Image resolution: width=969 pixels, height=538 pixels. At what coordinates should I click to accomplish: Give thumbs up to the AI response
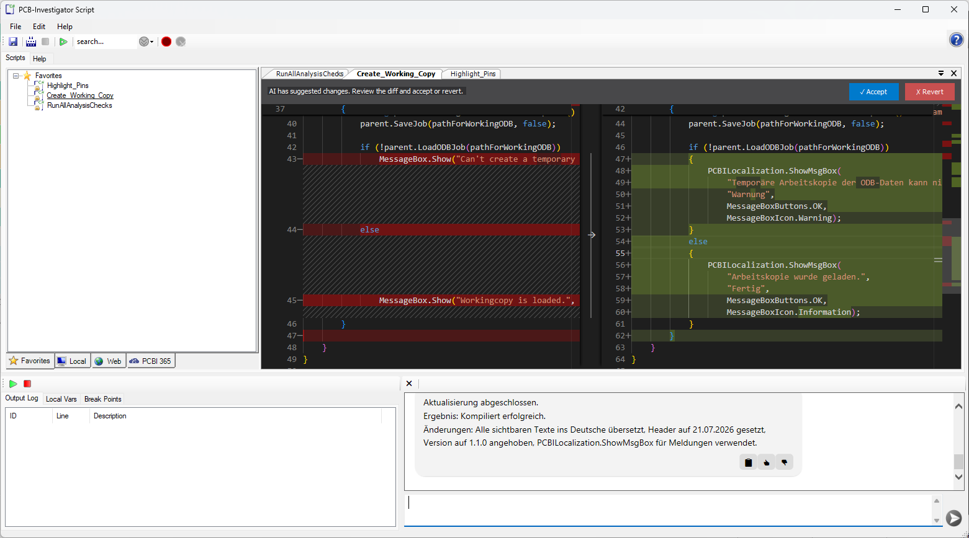tap(766, 462)
